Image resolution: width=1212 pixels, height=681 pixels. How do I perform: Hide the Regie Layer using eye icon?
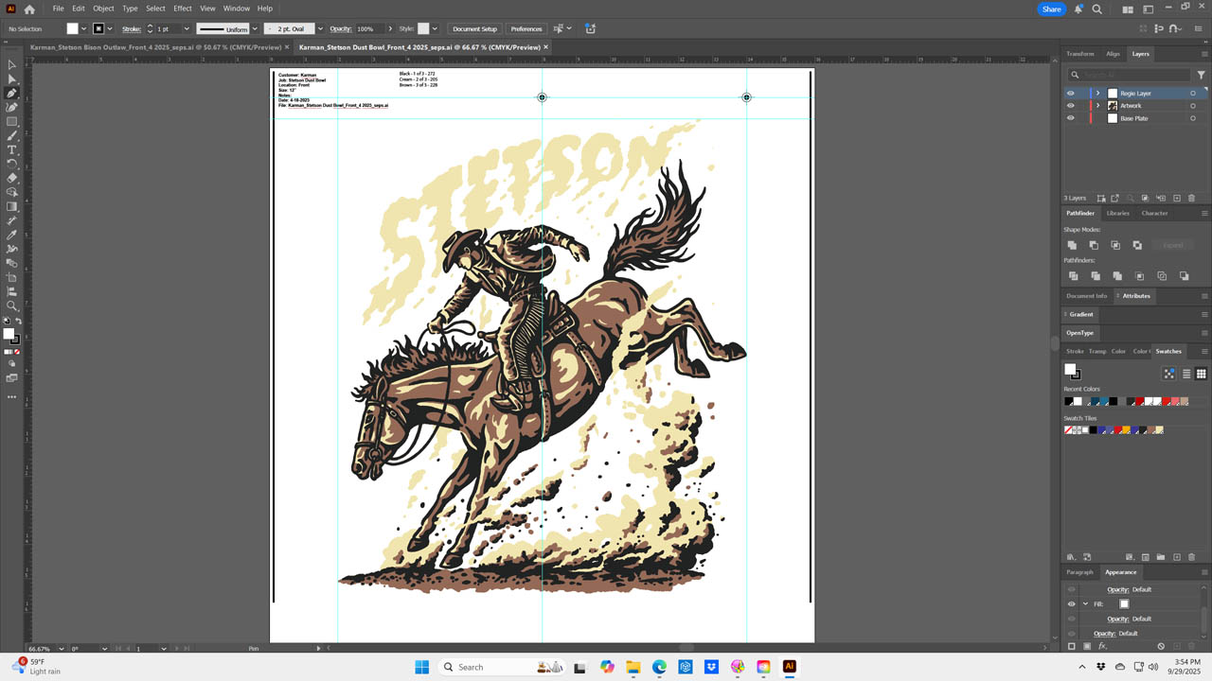(1071, 94)
